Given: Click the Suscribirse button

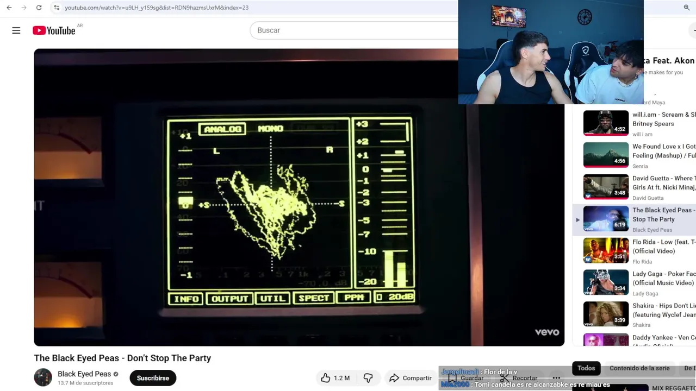Looking at the screenshot, I should click(153, 378).
